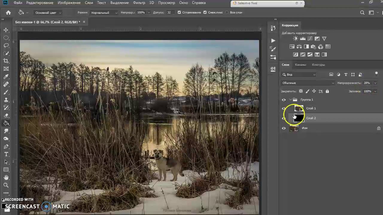Add a Color Balance adjustment
The width and height of the screenshot is (383, 215).
(299, 47)
